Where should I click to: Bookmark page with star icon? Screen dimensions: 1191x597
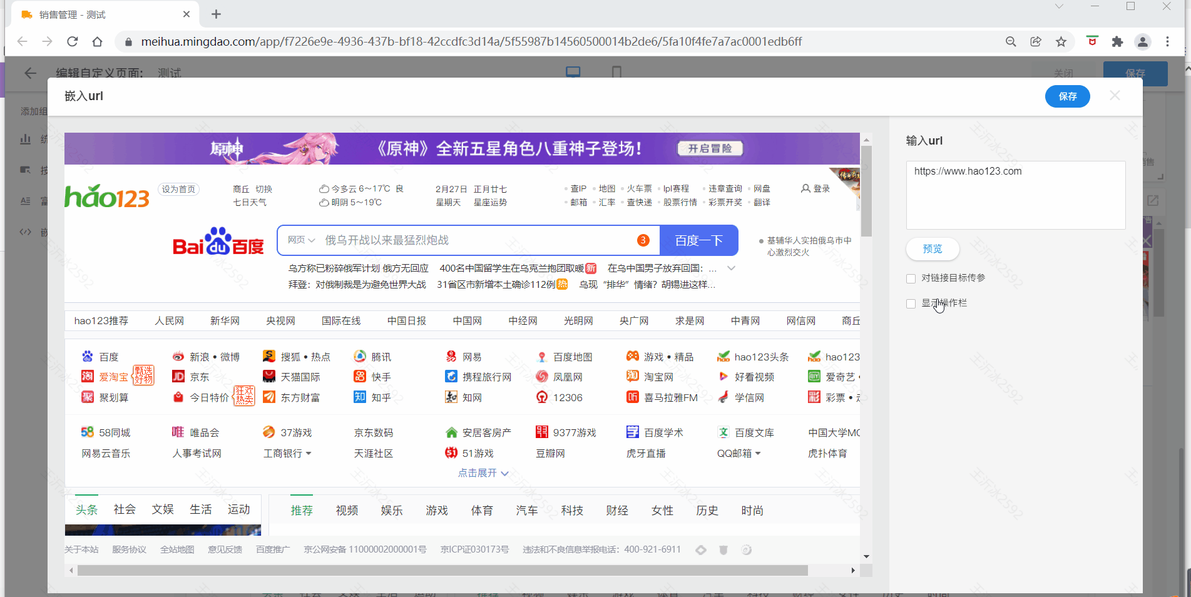coord(1061,41)
